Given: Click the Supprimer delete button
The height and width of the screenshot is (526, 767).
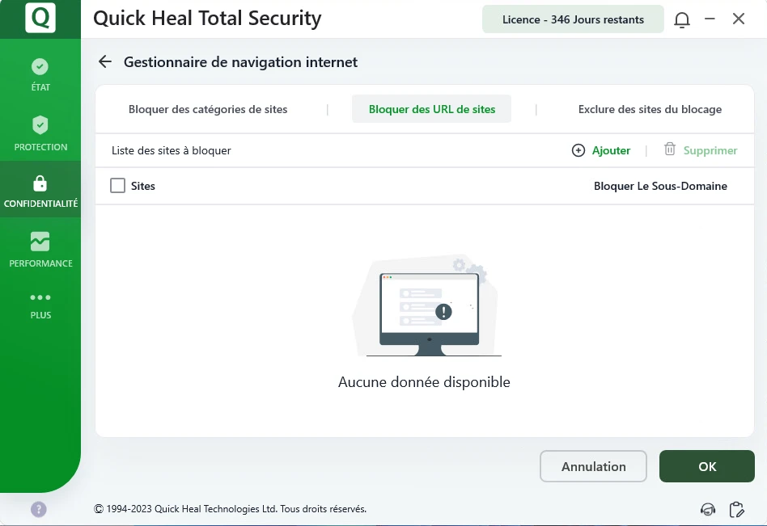Looking at the screenshot, I should tap(701, 150).
